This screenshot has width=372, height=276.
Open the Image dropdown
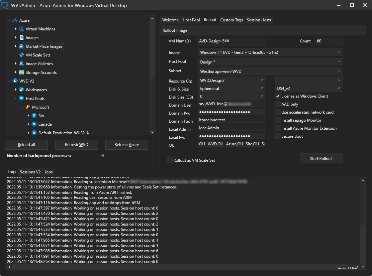pyautogui.click(x=270, y=52)
